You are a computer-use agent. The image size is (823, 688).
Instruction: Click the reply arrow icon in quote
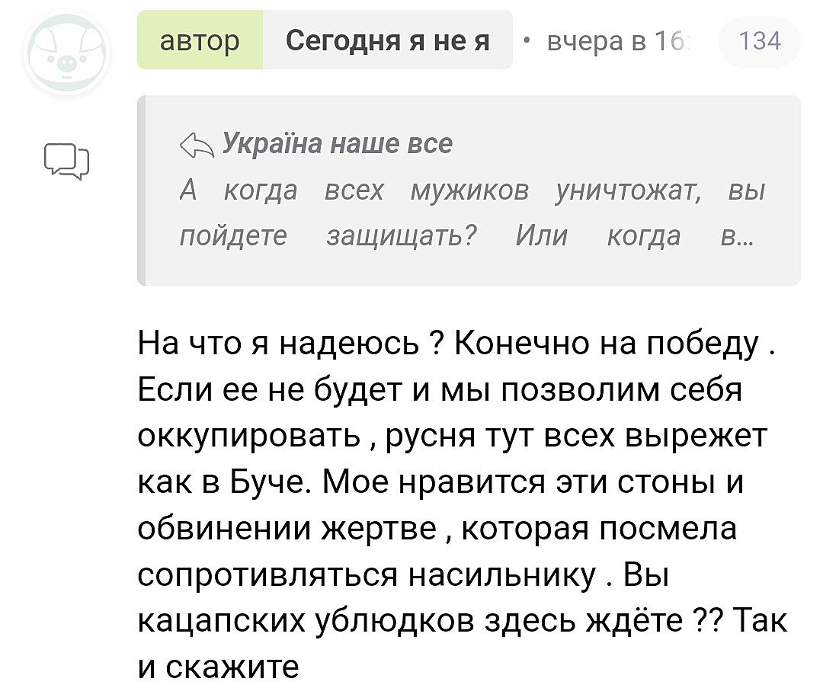point(196,144)
